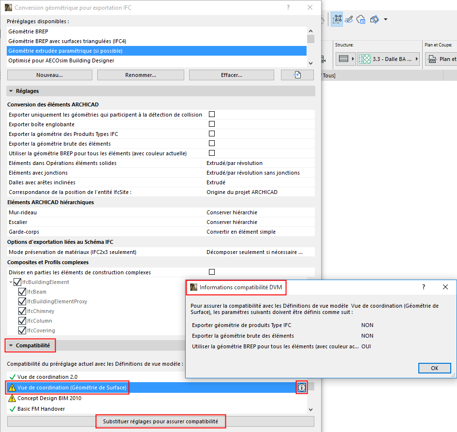Open info icon on Vue de coordination Surface row
Image resolution: width=457 pixels, height=432 pixels.
(x=301, y=387)
